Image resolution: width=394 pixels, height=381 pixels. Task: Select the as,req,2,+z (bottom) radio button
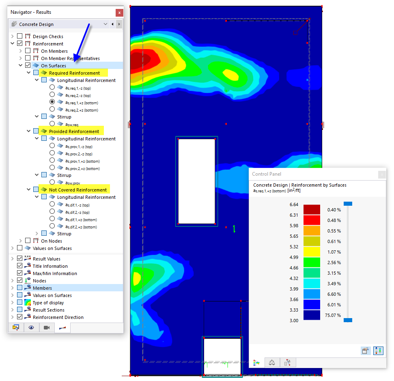point(52,109)
